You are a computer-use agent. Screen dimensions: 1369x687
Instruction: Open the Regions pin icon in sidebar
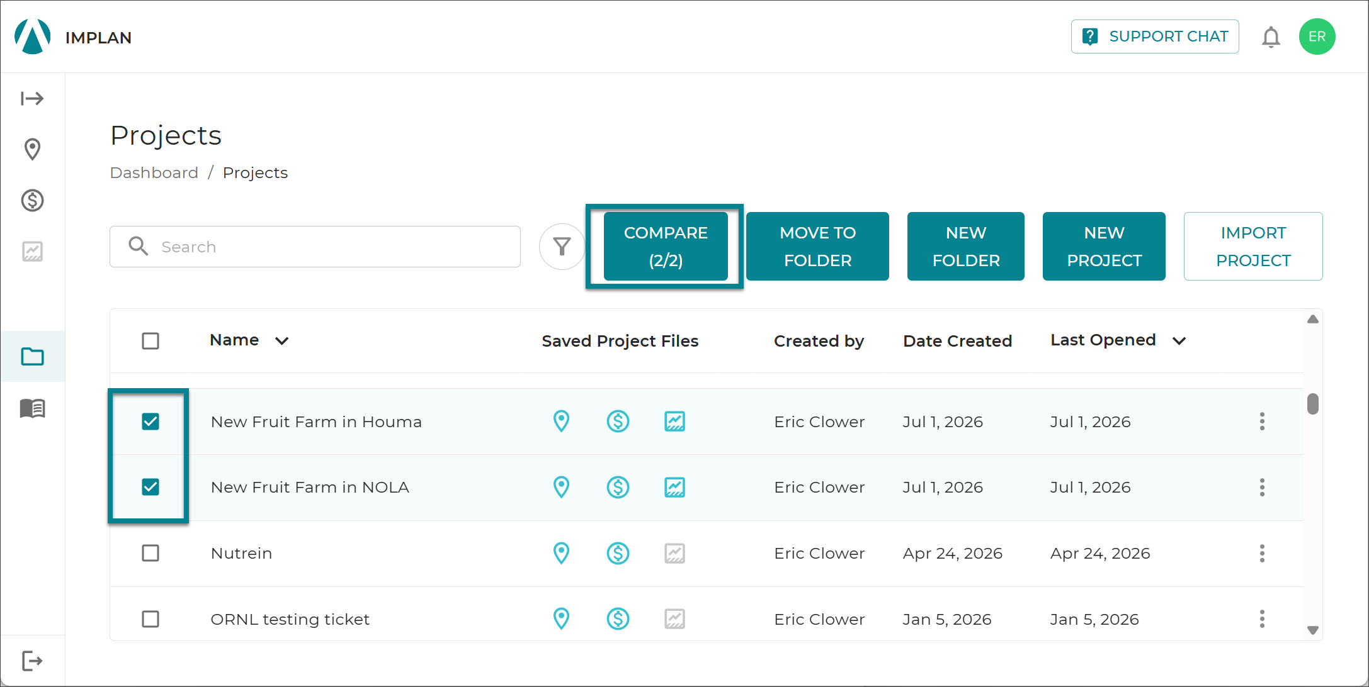tap(32, 149)
